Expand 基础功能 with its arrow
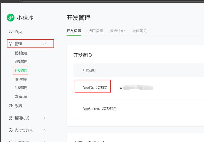The image size is (204, 142). [x=45, y=118]
